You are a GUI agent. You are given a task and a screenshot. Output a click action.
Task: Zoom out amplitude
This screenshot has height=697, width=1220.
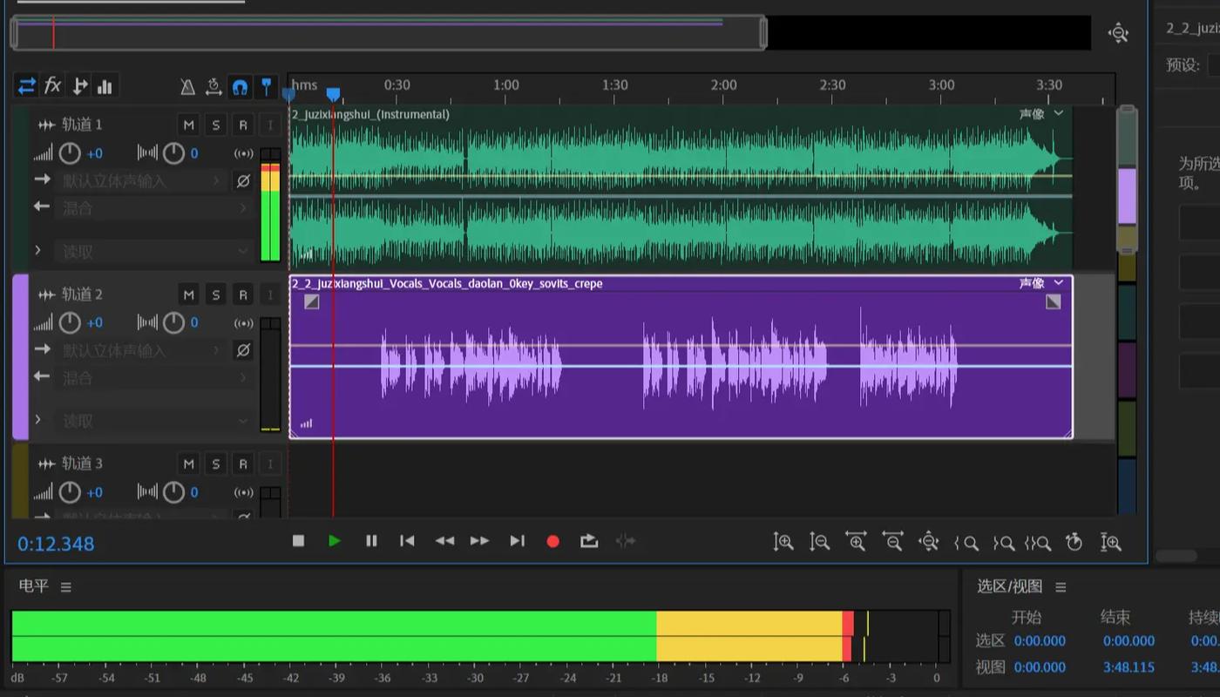(819, 542)
